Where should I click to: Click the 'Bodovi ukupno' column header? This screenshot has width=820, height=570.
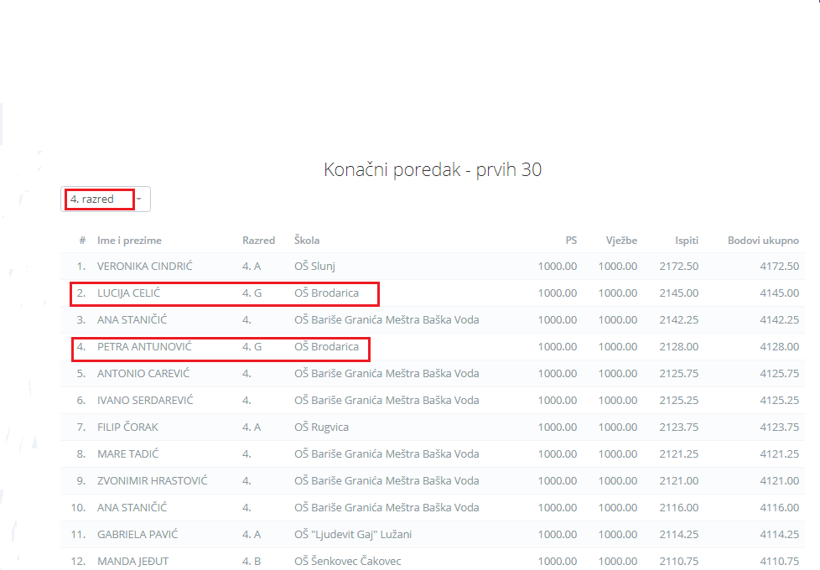763,241
